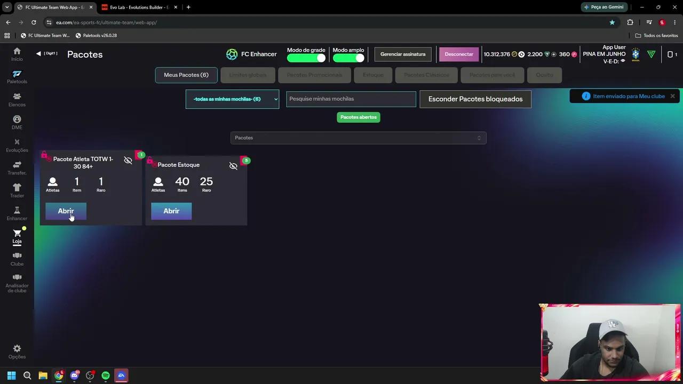Open the Chrome tab search dropdown
The image size is (683, 384).
pyautogui.click(x=7, y=7)
